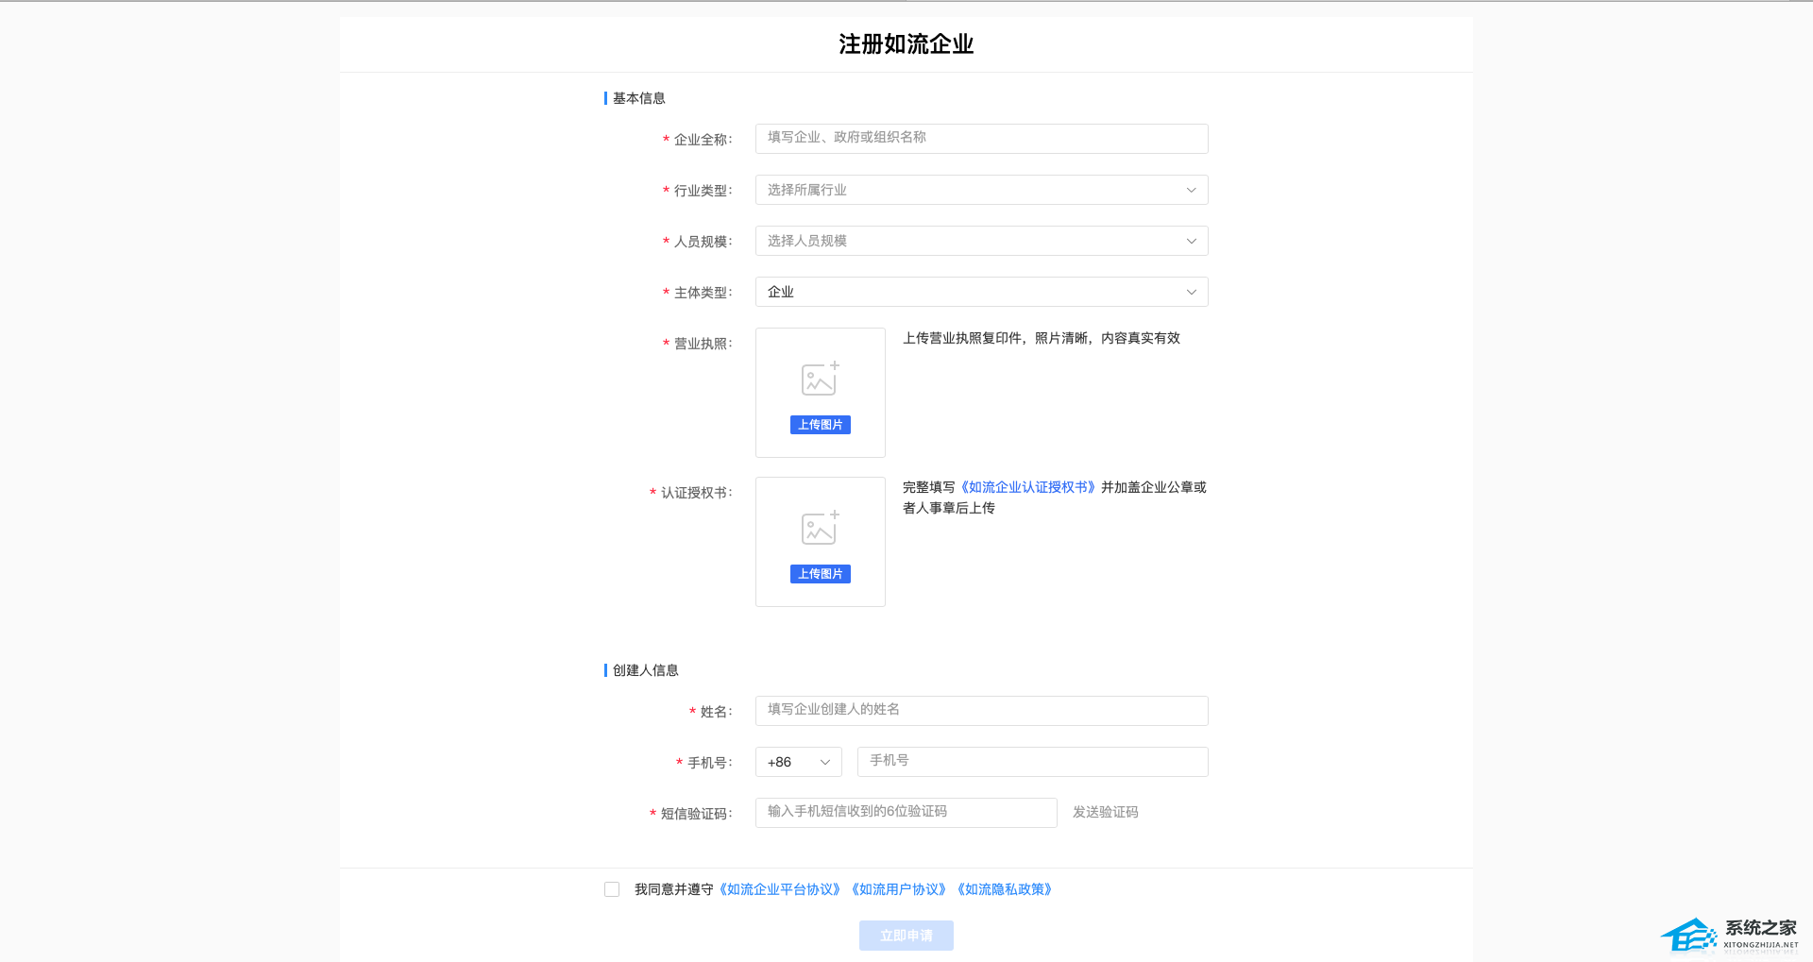The height and width of the screenshot is (962, 1813).
Task: Open the 人员规模 staff size dropdown
Action: click(981, 241)
